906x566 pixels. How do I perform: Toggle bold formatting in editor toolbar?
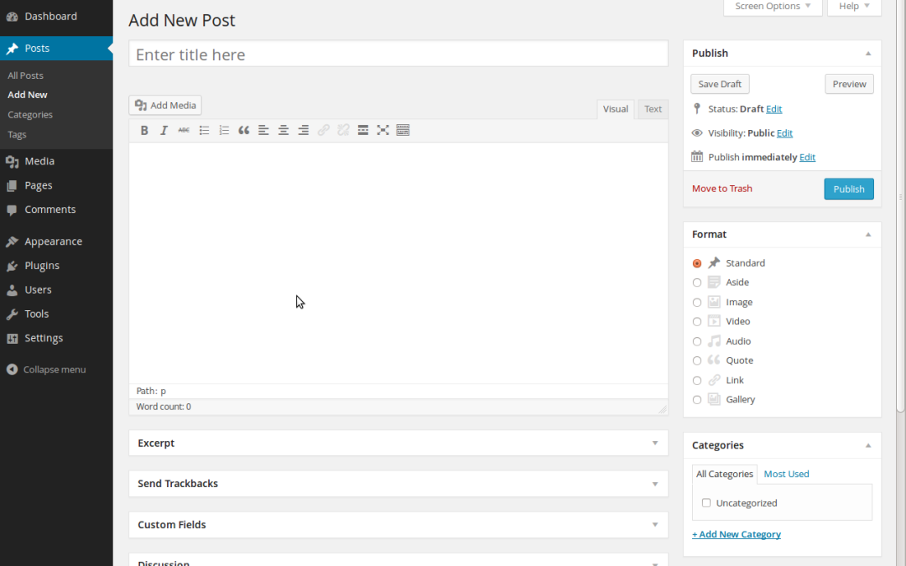[144, 130]
